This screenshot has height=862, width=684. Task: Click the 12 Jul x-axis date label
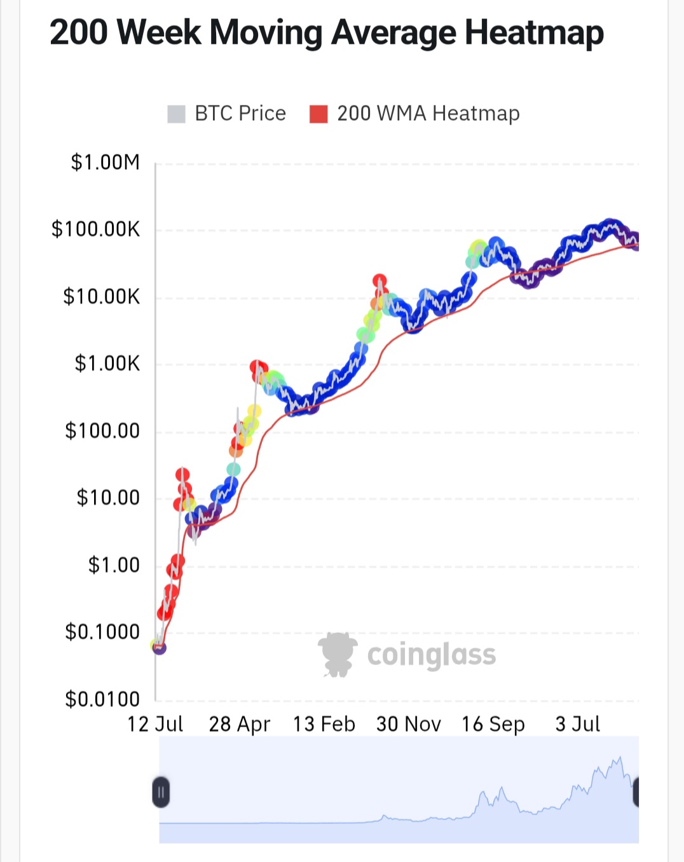click(155, 724)
